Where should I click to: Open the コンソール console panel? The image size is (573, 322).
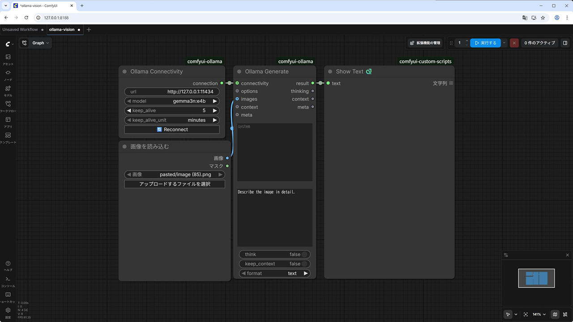pyautogui.click(x=8, y=281)
